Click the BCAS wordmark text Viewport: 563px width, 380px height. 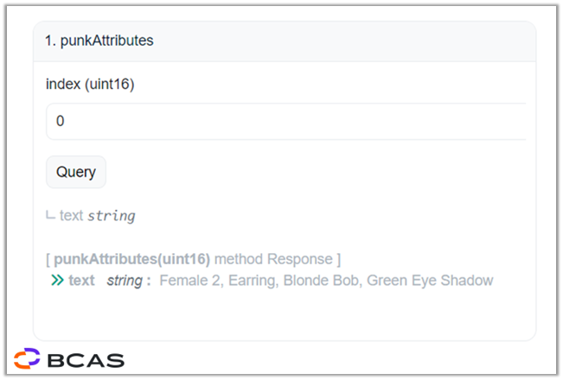coord(86,360)
